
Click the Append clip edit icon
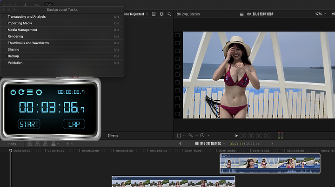tap(45, 144)
